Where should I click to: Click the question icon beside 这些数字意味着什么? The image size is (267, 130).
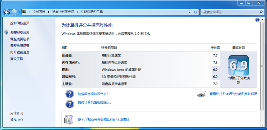pos(70,94)
